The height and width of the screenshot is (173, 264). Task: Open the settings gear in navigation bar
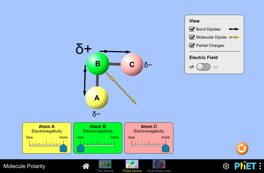pos(226,166)
